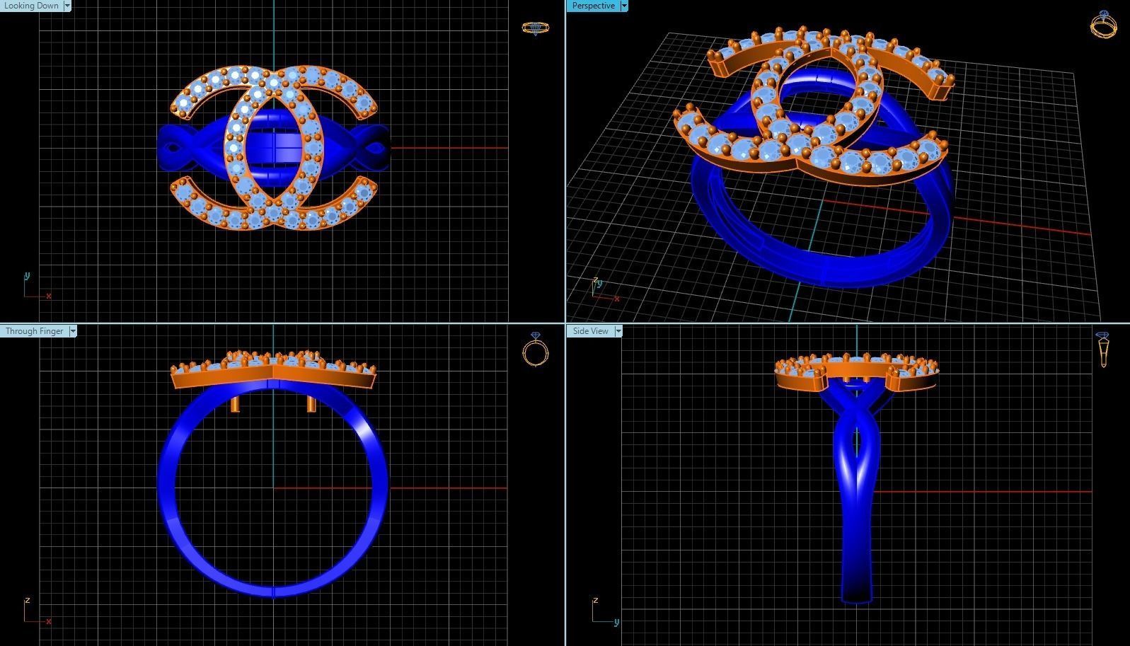Screen dimensions: 1130x646
Task: Expand the Through Finger viewport dropdown arrow
Action: click(x=72, y=331)
